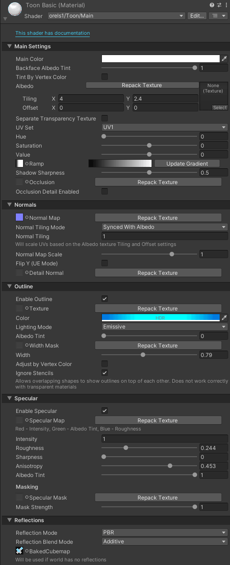Click the Offset X input field
230x565 pixels.
point(91,108)
